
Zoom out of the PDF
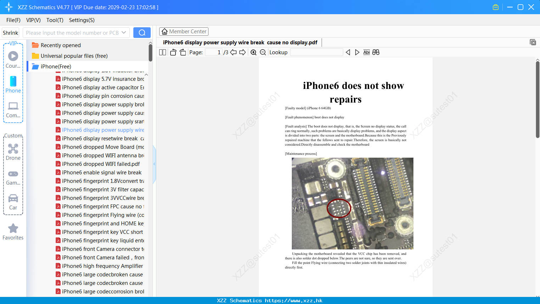tap(263, 52)
